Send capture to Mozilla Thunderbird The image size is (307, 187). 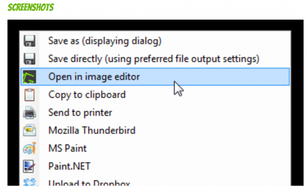pos(92,130)
